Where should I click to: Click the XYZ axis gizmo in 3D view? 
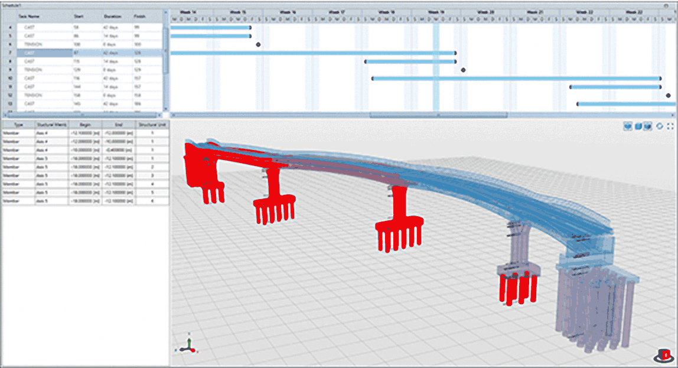tap(188, 344)
